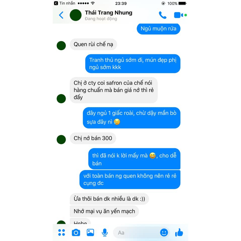Screen dimensions: 241x241
Task: Tap the 'Tranh thủ ngủ sớm đi' bubble
Action: pyautogui.click(x=133, y=64)
